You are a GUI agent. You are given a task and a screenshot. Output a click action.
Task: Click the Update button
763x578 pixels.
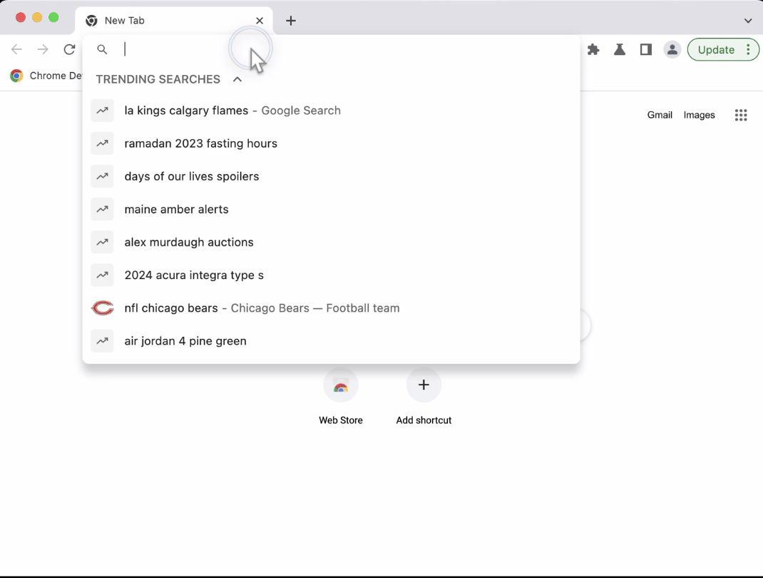[715, 49]
